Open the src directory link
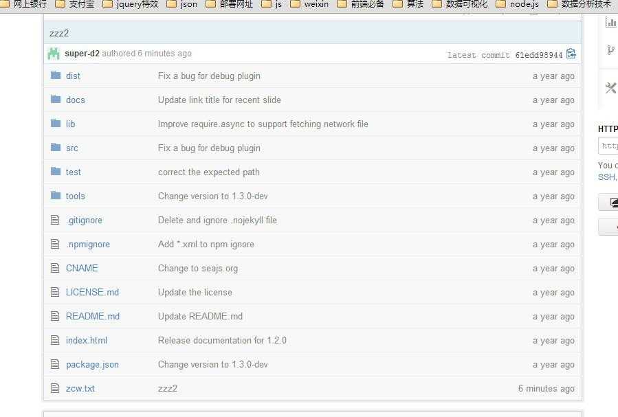 point(71,148)
